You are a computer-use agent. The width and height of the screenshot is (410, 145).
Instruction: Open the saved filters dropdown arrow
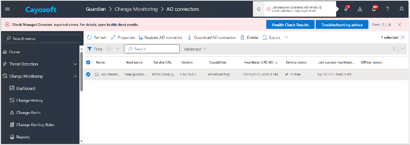(x=118, y=49)
